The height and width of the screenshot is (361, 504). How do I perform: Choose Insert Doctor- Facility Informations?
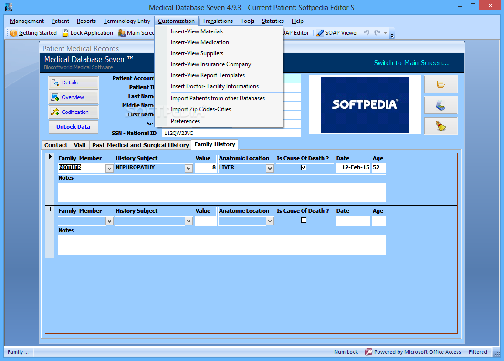pyautogui.click(x=219, y=86)
